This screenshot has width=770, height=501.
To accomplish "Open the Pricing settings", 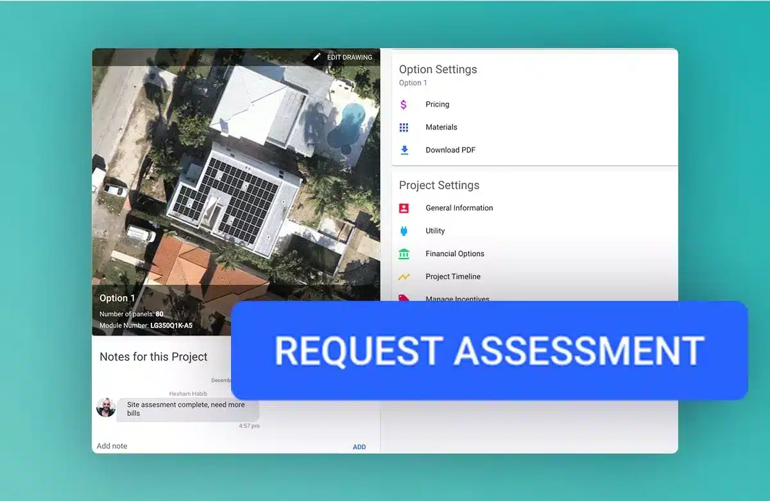I will tap(437, 105).
